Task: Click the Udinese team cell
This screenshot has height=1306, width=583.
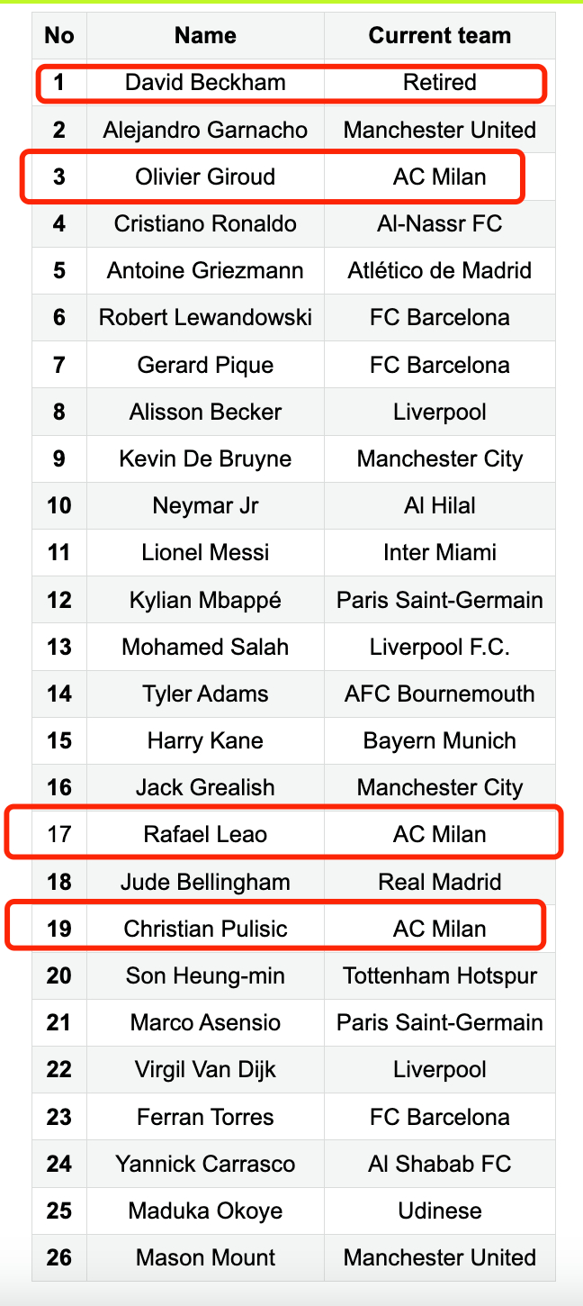Action: pyautogui.click(x=440, y=1211)
